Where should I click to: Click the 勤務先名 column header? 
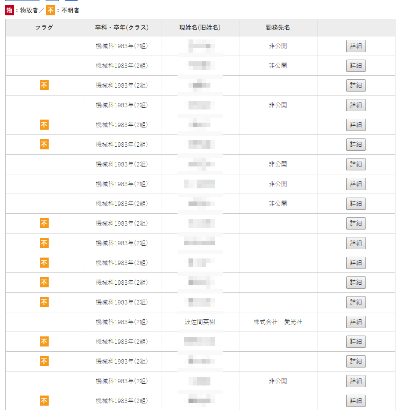(x=278, y=28)
